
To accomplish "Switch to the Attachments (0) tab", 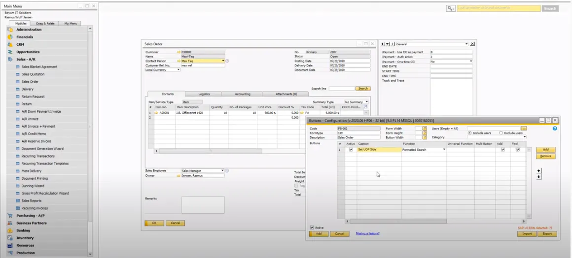I will (x=286, y=94).
